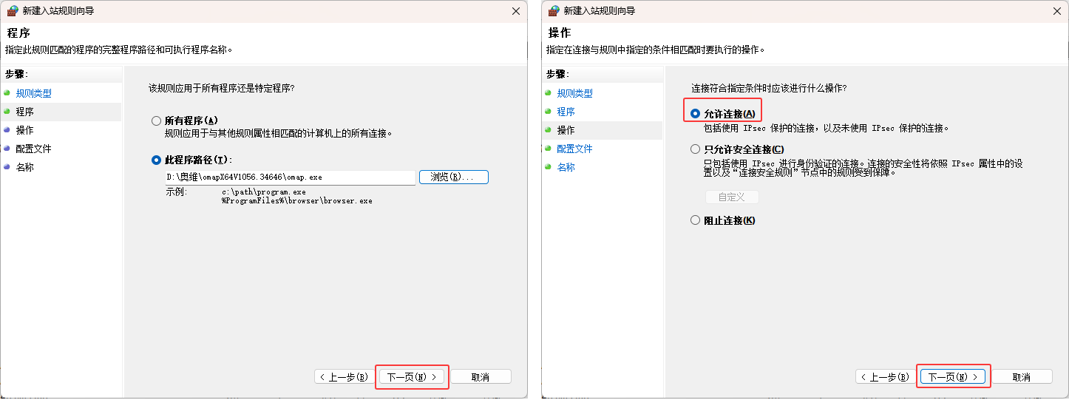
Task: Open 规则类型 step in 程序 window
Action: [x=34, y=93]
